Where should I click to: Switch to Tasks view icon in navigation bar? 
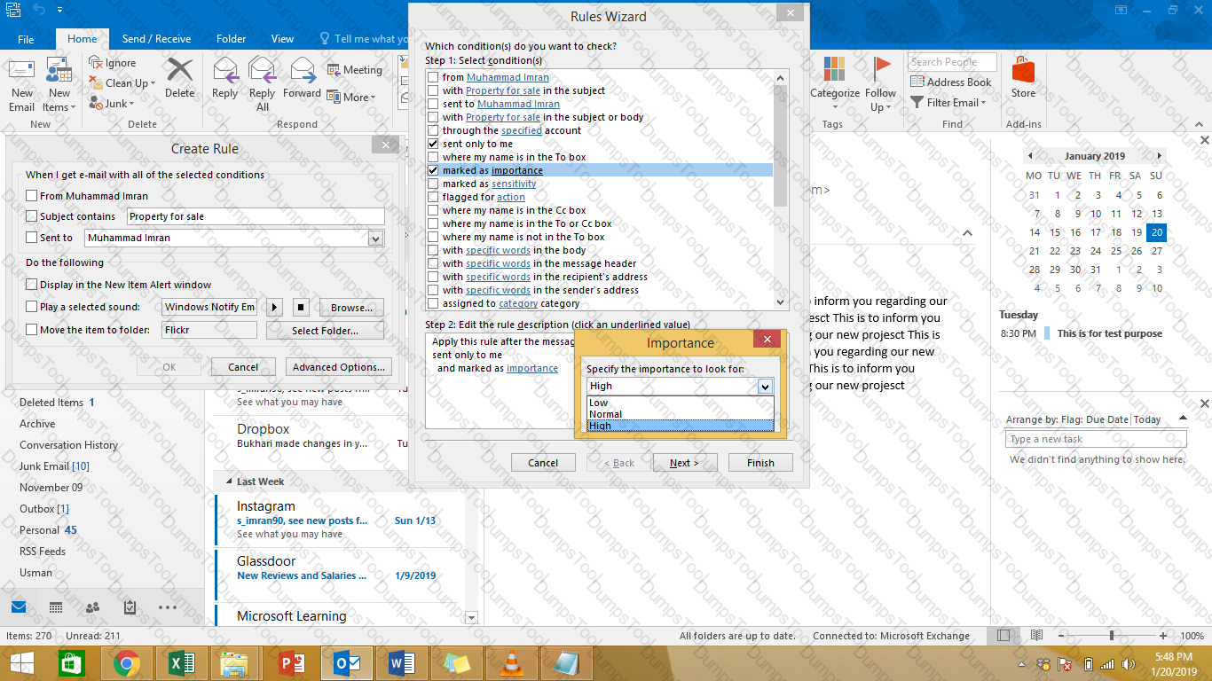click(130, 607)
